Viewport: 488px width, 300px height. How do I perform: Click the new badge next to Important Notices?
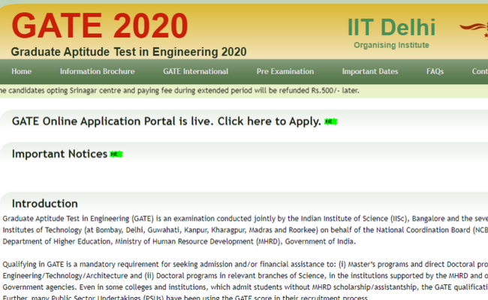point(116,154)
